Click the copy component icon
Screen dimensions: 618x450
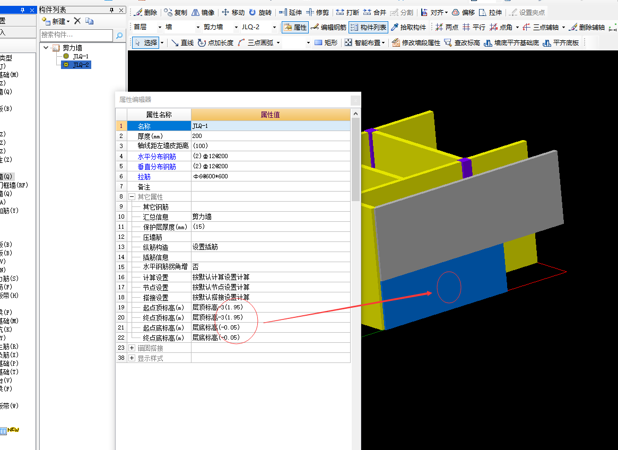click(x=90, y=21)
